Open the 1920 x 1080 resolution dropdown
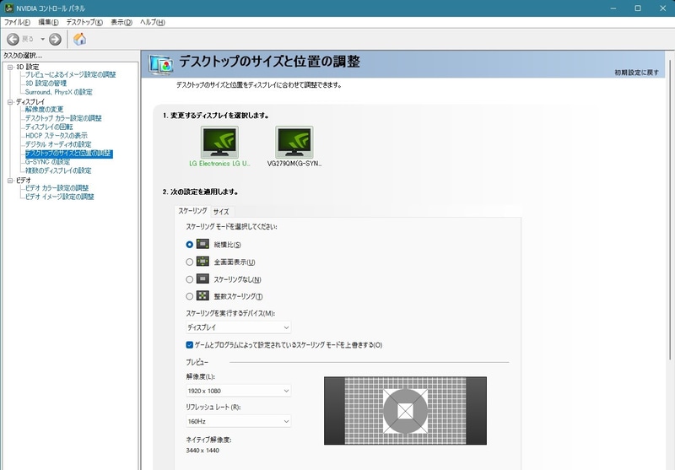The width and height of the screenshot is (675, 470). [239, 391]
